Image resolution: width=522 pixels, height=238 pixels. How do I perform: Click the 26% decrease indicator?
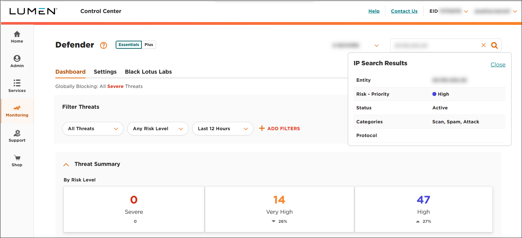[279, 222]
